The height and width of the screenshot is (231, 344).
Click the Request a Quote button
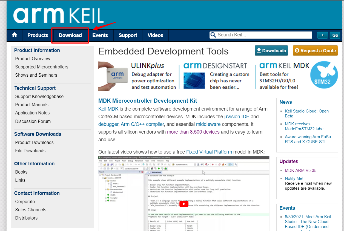pyautogui.click(x=315, y=51)
